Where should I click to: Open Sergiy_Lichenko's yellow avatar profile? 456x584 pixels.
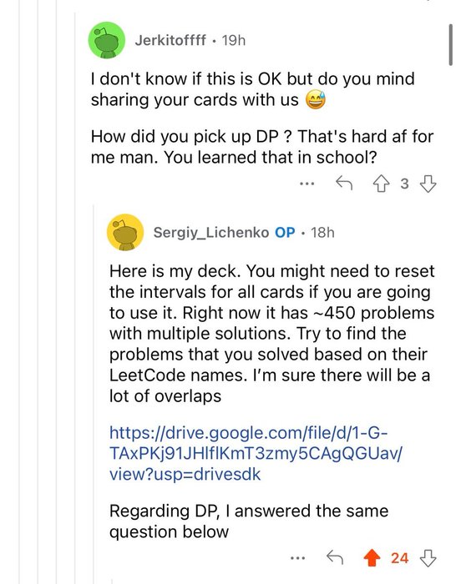point(125,232)
